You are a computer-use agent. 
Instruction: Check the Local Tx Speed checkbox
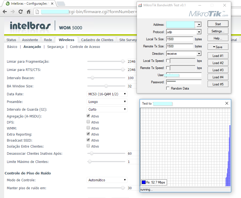click(168, 61)
